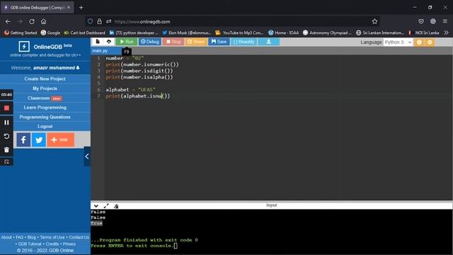Open the orange settings gear icon
Image resolution: width=453 pixels, height=255 pixels.
pyautogui.click(x=430, y=42)
